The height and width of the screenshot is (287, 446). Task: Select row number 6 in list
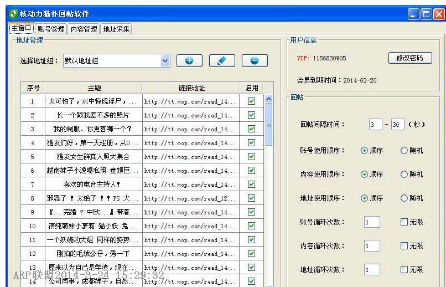(x=32, y=171)
